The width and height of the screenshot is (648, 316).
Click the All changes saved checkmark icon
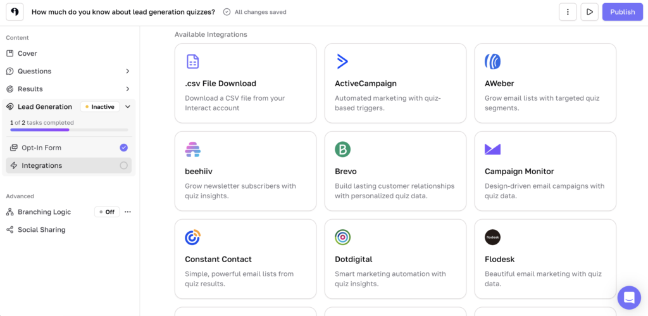[x=227, y=12]
